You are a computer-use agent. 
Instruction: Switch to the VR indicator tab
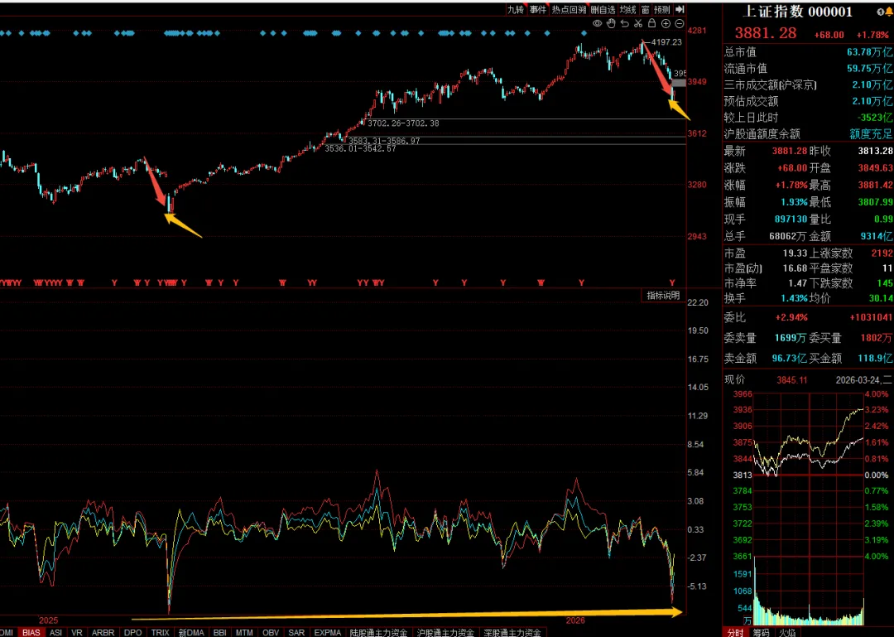coord(77,632)
